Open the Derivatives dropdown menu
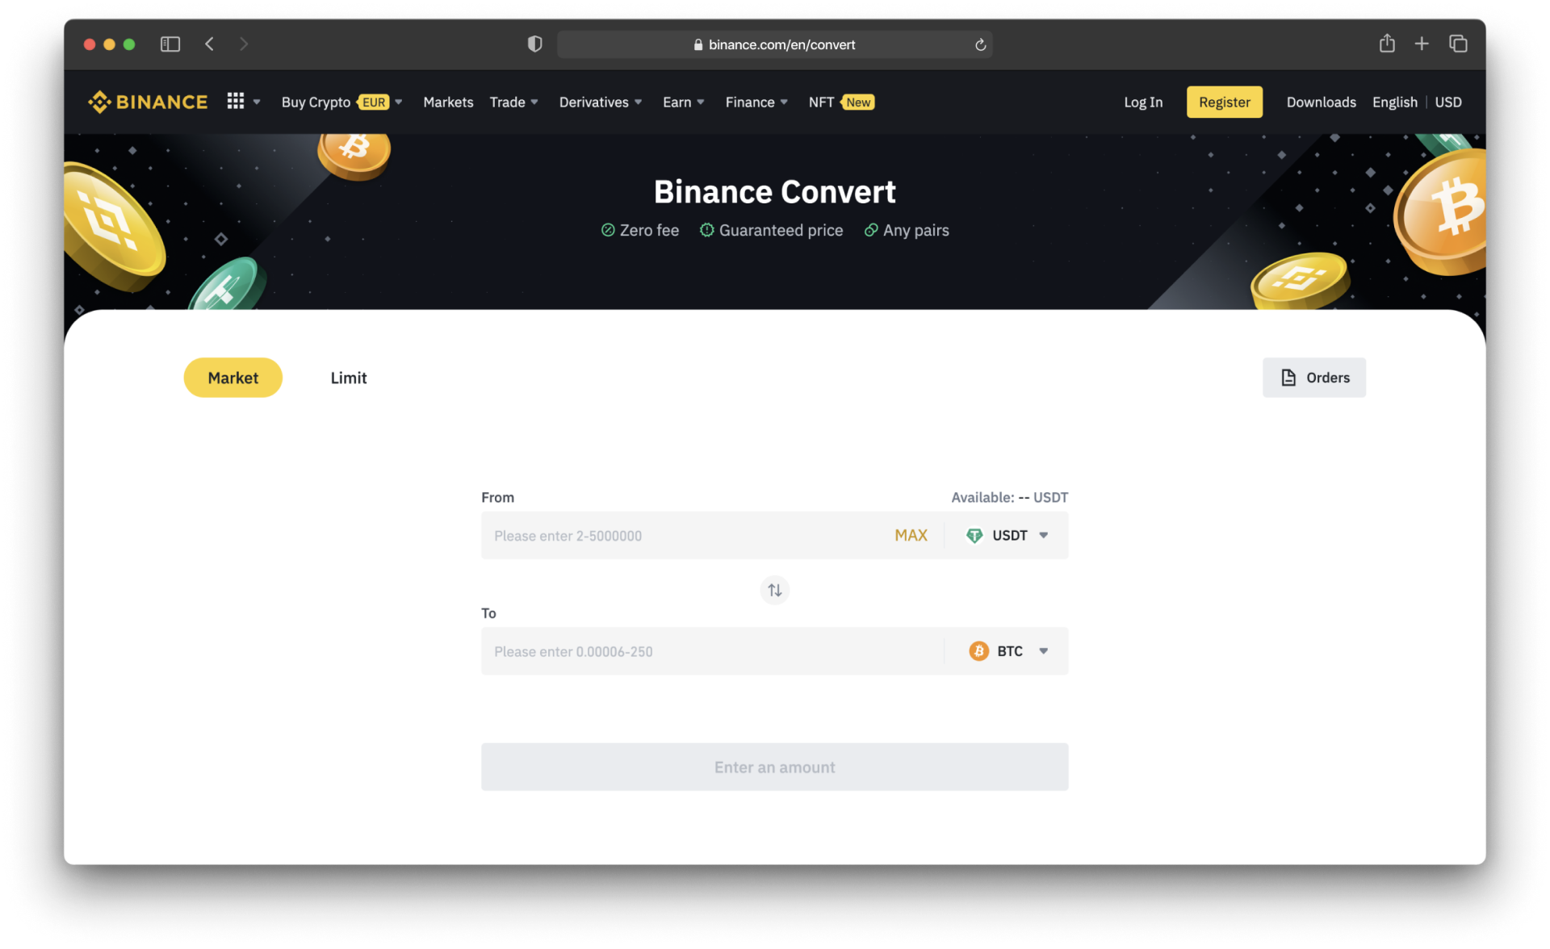The height and width of the screenshot is (949, 1550). [600, 102]
